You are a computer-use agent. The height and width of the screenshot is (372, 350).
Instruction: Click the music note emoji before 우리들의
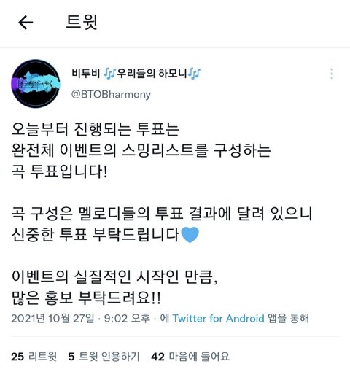[110, 74]
